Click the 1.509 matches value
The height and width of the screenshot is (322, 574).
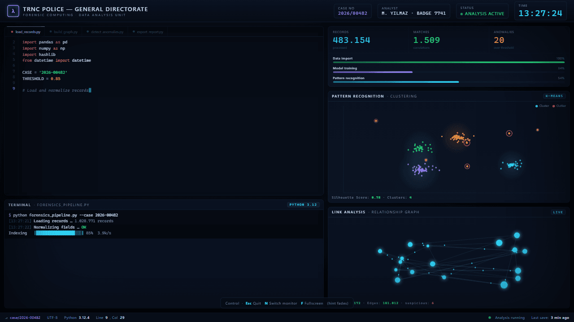click(426, 40)
